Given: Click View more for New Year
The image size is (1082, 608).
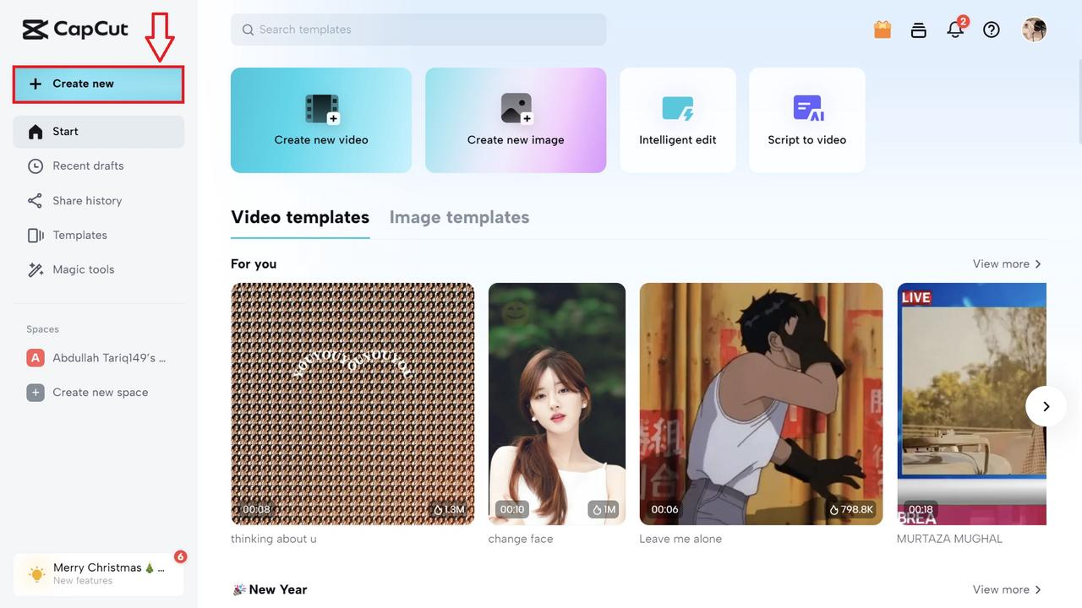Looking at the screenshot, I should (1008, 590).
